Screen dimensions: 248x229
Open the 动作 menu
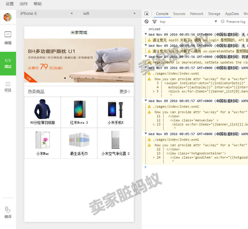(x=24, y=4)
